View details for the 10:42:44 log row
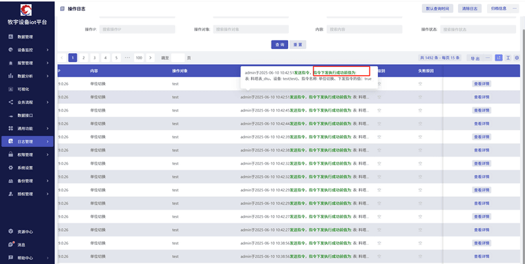 point(481,123)
